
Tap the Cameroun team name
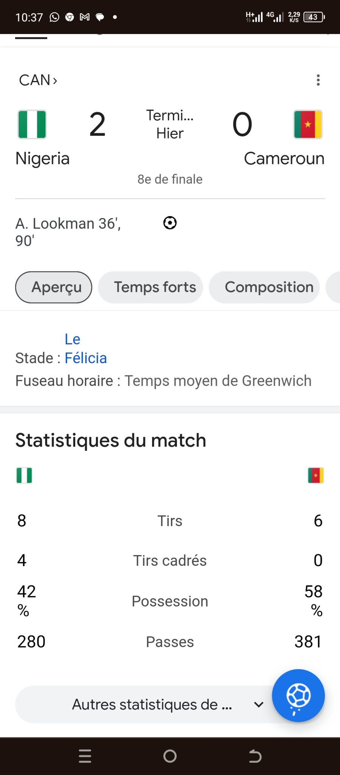(x=284, y=159)
